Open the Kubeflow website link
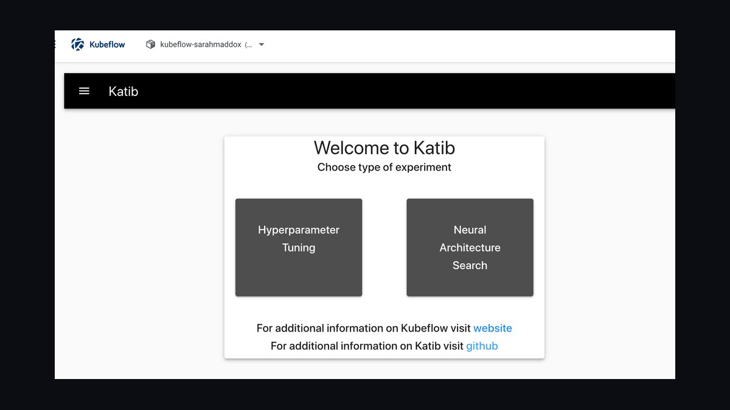Image resolution: width=730 pixels, height=410 pixels. pyautogui.click(x=493, y=328)
